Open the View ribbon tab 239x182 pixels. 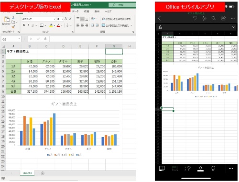click(x=97, y=11)
